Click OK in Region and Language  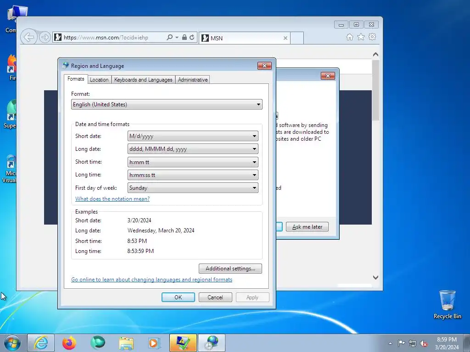(x=178, y=297)
